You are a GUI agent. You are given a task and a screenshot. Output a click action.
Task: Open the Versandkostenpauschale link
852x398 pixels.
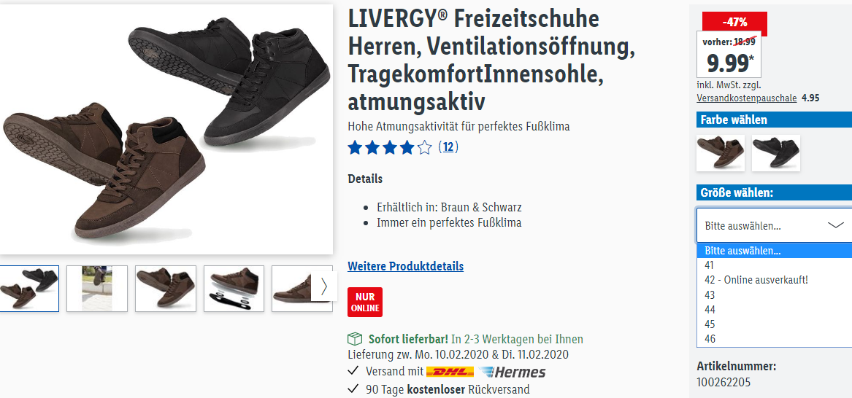[x=747, y=98]
